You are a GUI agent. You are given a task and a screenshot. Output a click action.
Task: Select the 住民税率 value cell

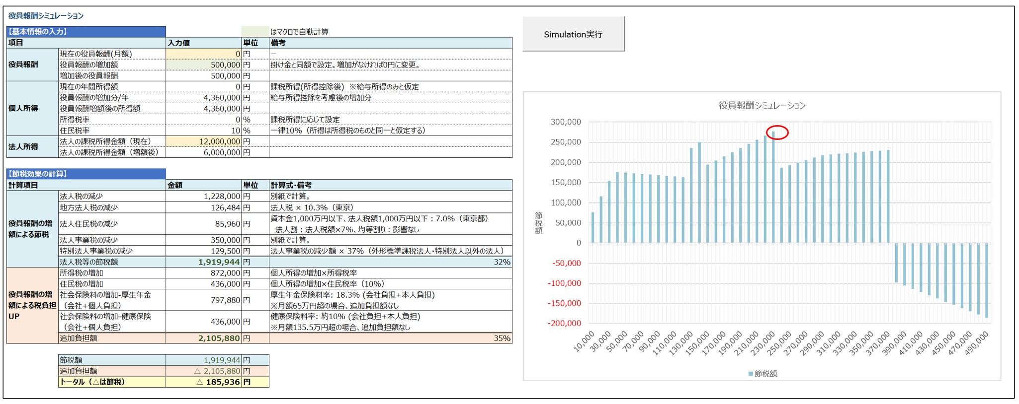pos(204,131)
